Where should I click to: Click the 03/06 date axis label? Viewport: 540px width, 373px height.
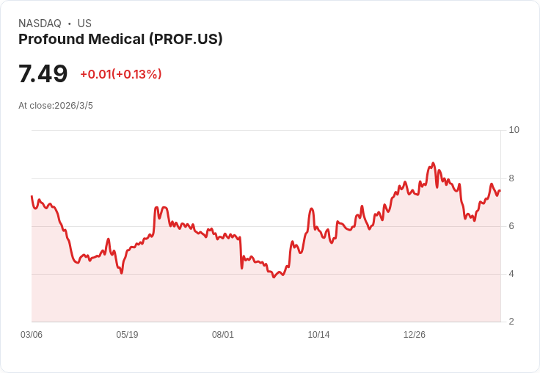[32, 335]
